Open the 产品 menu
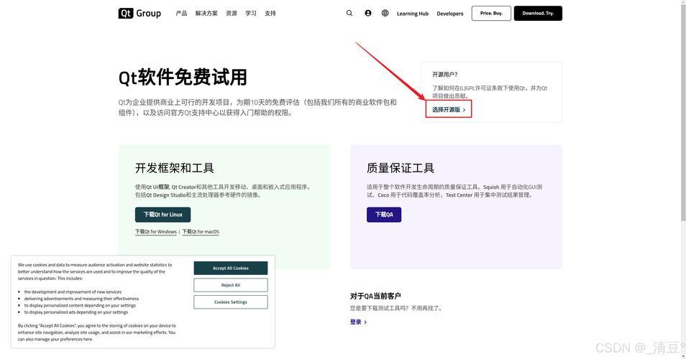686x359 pixels. point(181,14)
